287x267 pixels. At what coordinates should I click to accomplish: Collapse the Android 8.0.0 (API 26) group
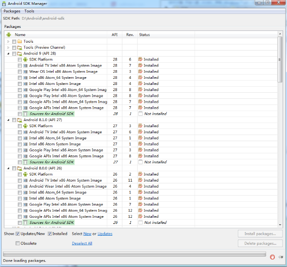[8, 169]
